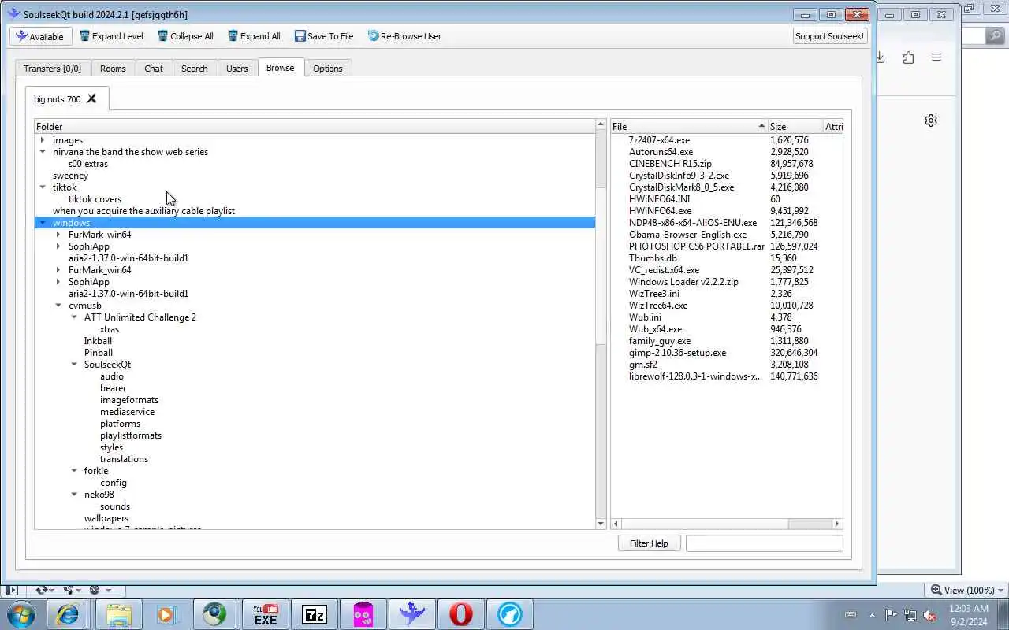The image size is (1009, 630).
Task: Collapse the ATT Unlimited Challenge 2 folder
Action: 74,317
